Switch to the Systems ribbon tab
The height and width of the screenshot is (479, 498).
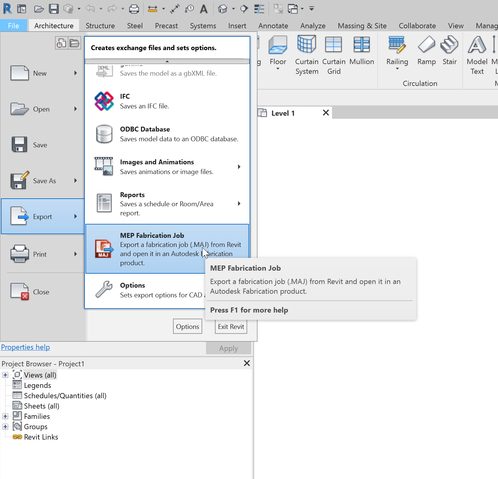point(202,26)
